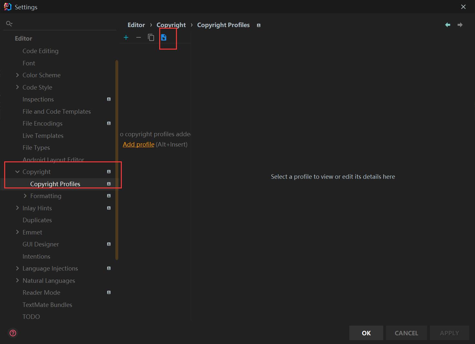Select the Editor heading in tree
475x344 pixels.
(x=24, y=38)
